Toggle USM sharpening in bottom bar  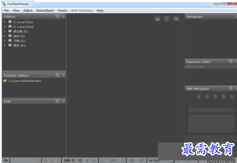point(67,160)
